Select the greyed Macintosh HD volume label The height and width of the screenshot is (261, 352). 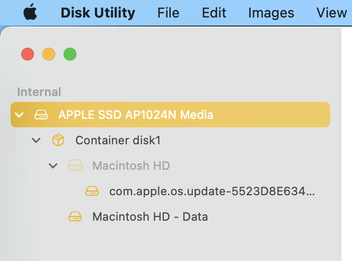tap(131, 166)
